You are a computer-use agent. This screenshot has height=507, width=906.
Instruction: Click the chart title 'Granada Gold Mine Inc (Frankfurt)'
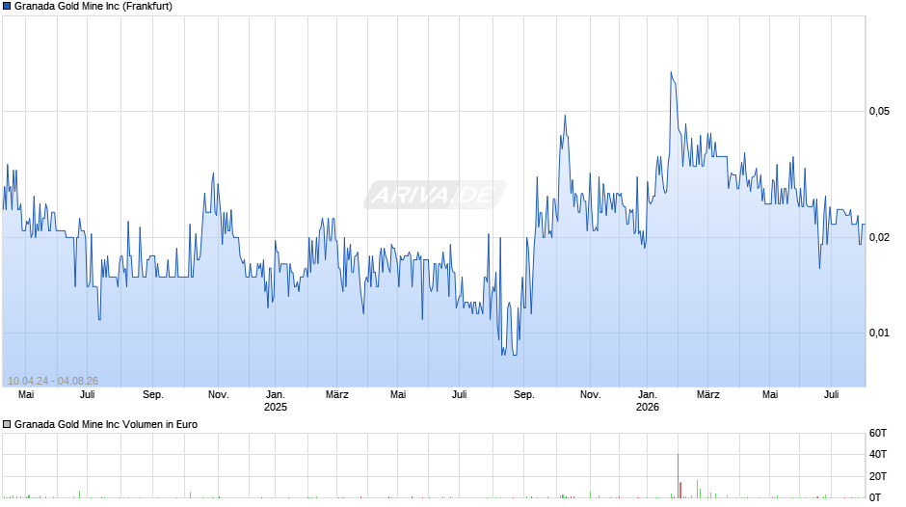pos(93,7)
